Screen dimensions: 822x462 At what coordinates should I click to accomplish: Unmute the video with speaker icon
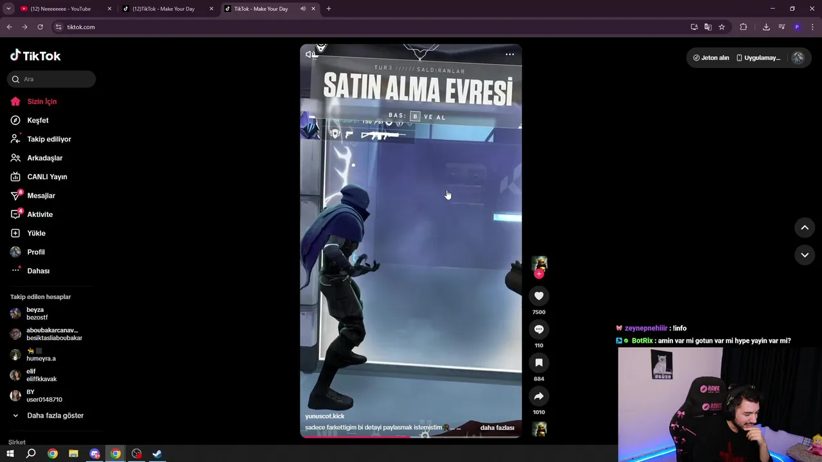click(311, 55)
